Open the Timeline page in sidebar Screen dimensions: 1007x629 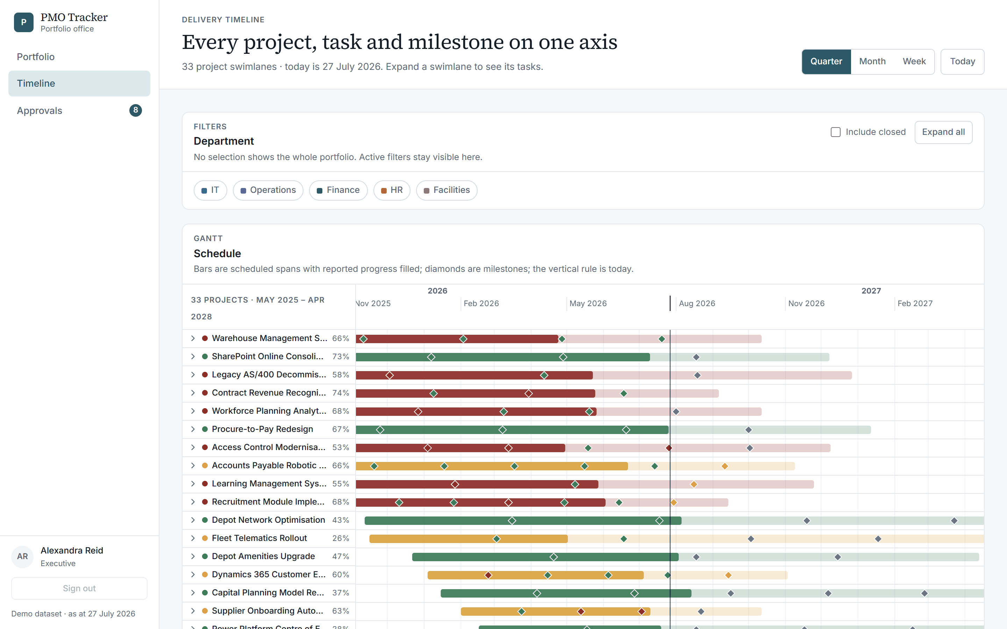pos(79,84)
